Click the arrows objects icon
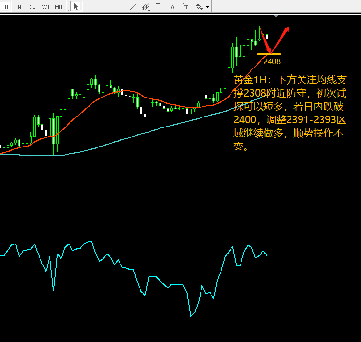361x342 pixels. point(200,7)
